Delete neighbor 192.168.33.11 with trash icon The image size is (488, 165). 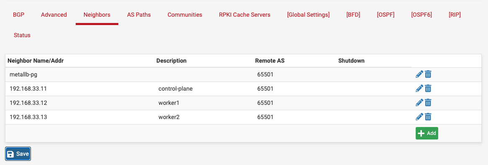click(428, 89)
